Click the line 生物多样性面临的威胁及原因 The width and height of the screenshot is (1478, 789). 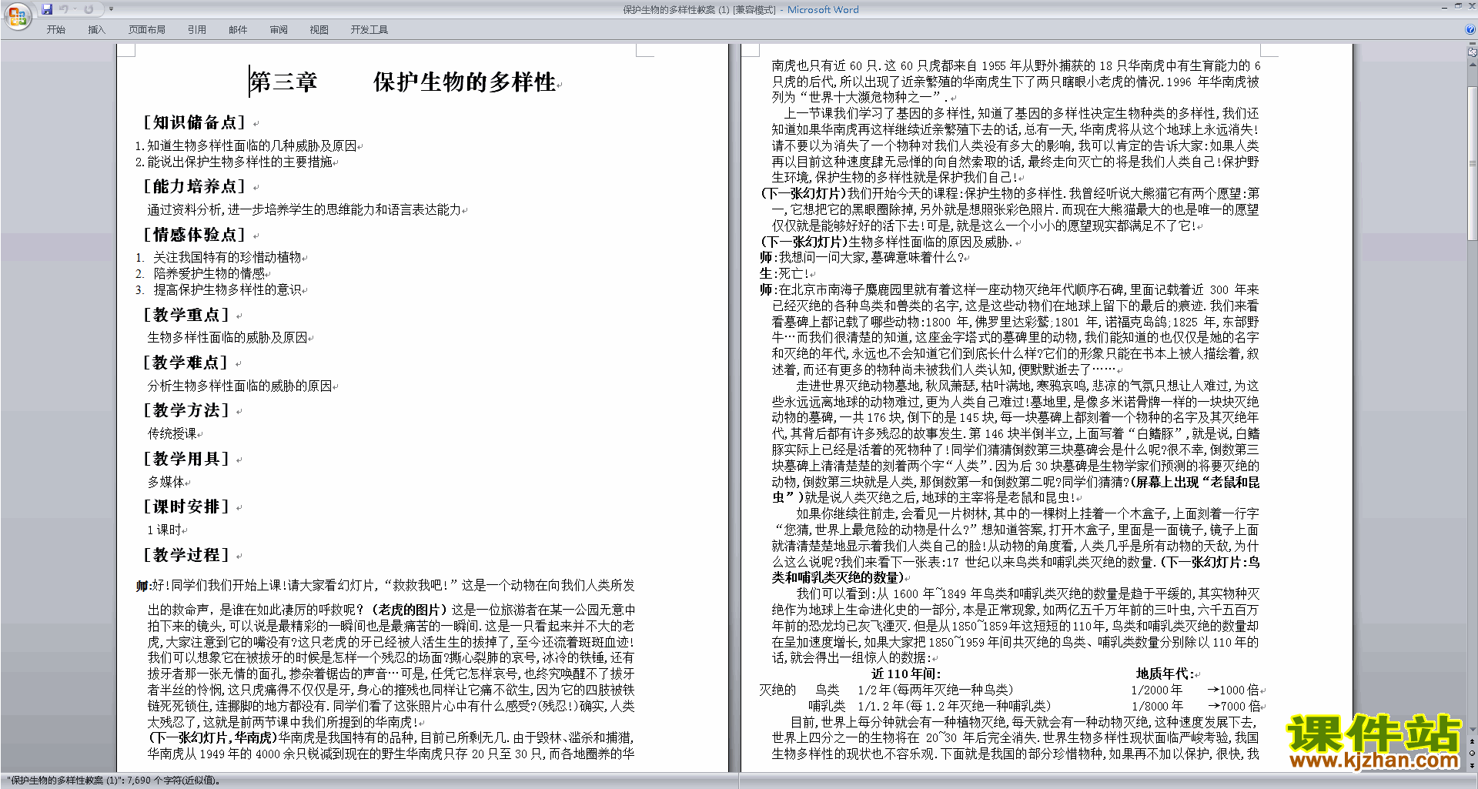[227, 337]
